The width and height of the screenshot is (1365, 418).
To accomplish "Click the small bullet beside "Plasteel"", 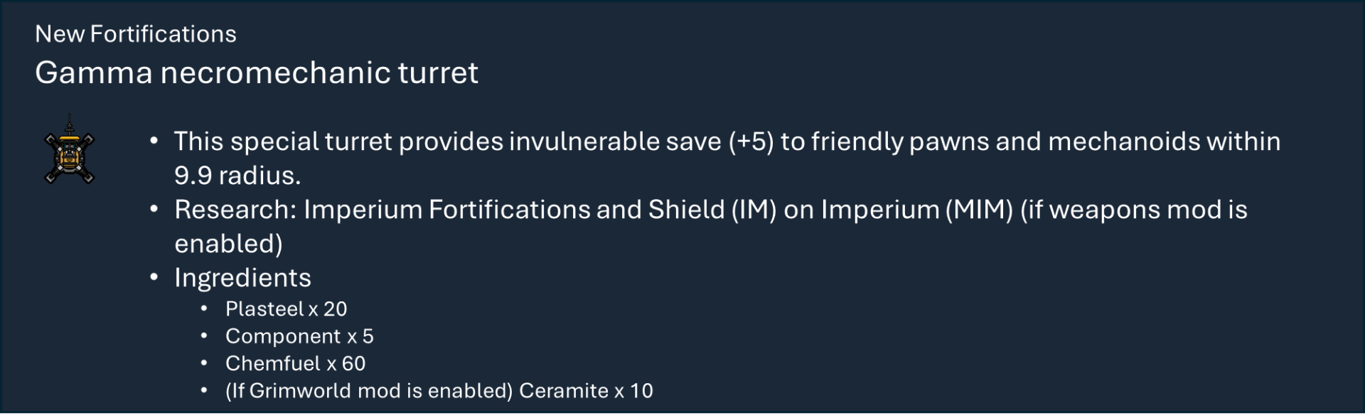I will (204, 309).
